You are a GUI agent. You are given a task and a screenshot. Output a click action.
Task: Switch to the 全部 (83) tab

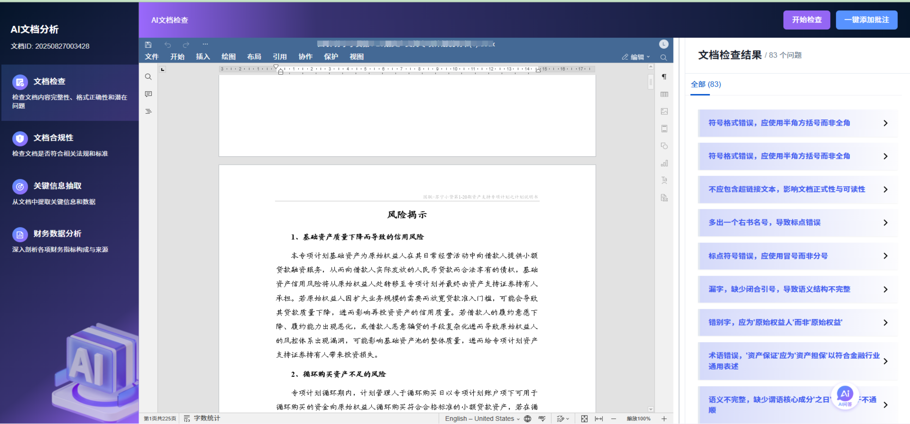705,84
